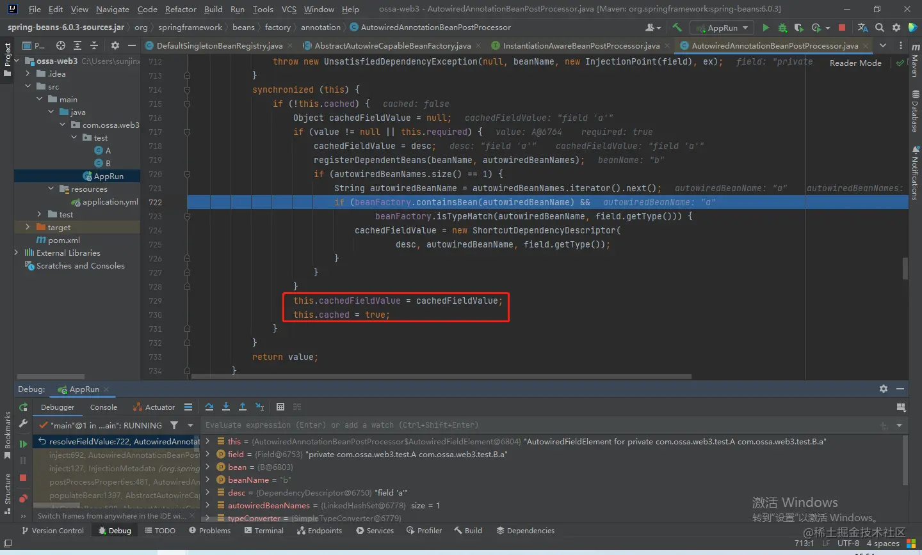Minimize the Debug tool window
922x555 pixels.
point(900,389)
